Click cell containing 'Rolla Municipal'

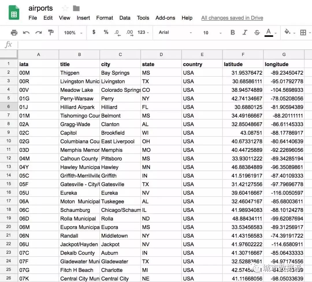click(x=79, y=218)
